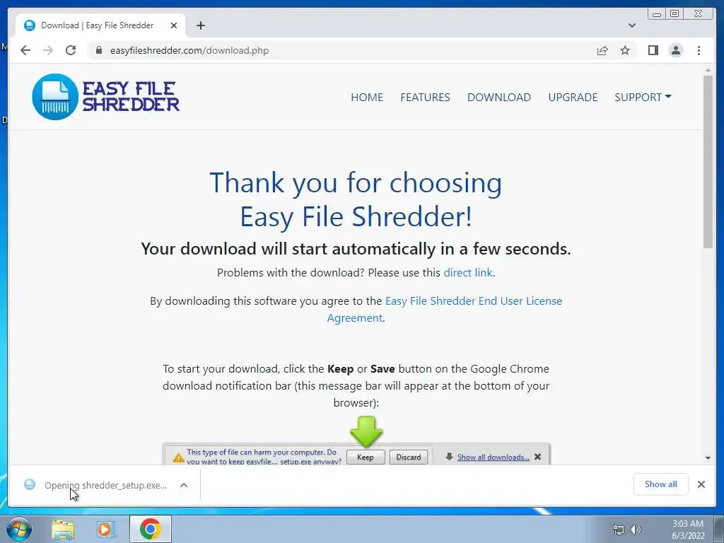This screenshot has height=543, width=724.
Task: Click the browser forward arrow
Action: 48,50
